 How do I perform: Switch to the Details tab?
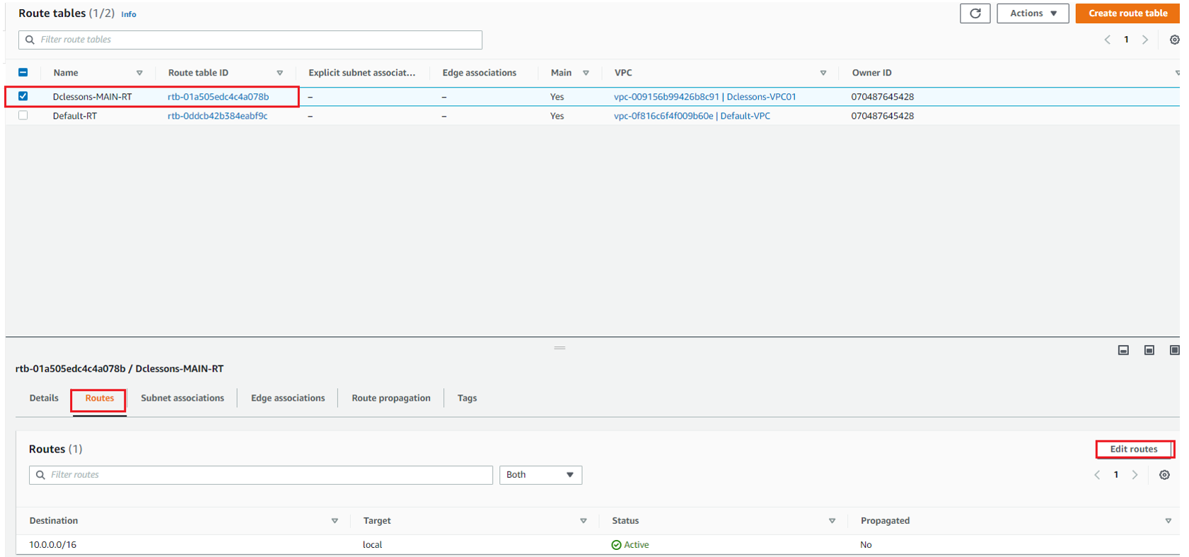click(x=44, y=398)
